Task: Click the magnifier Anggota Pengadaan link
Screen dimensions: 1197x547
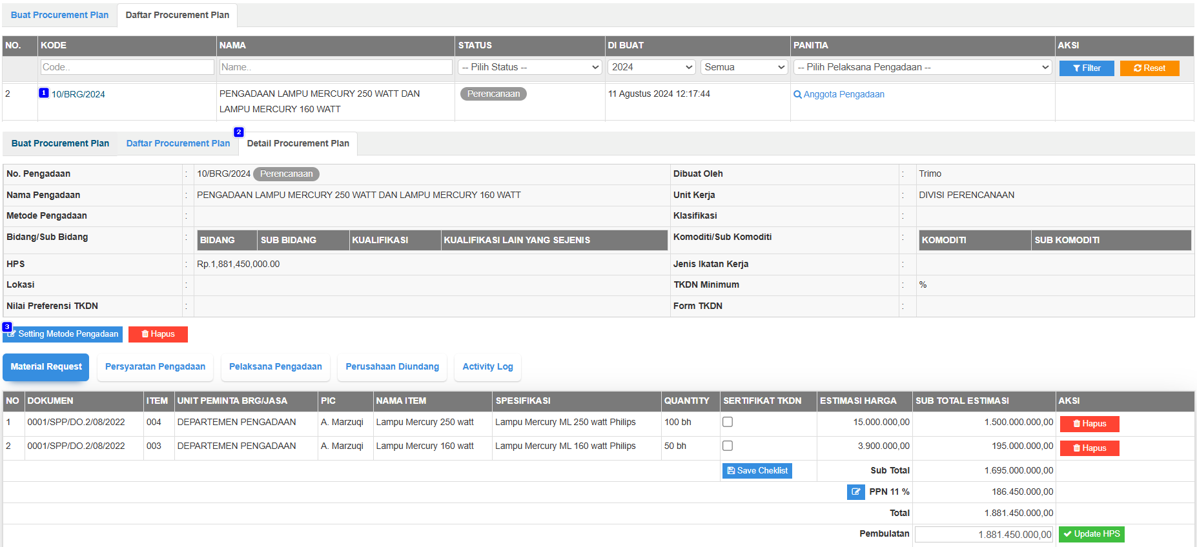Action: tap(839, 94)
